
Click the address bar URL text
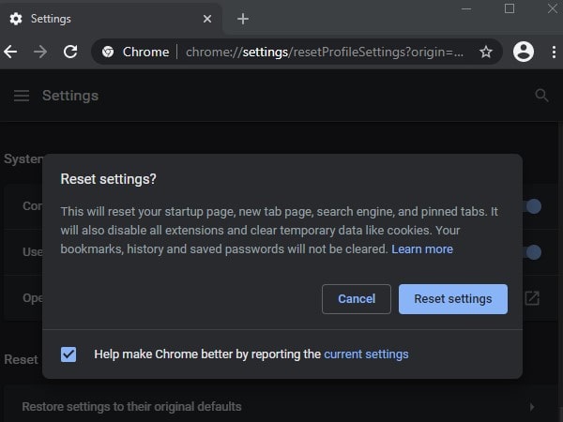click(325, 52)
